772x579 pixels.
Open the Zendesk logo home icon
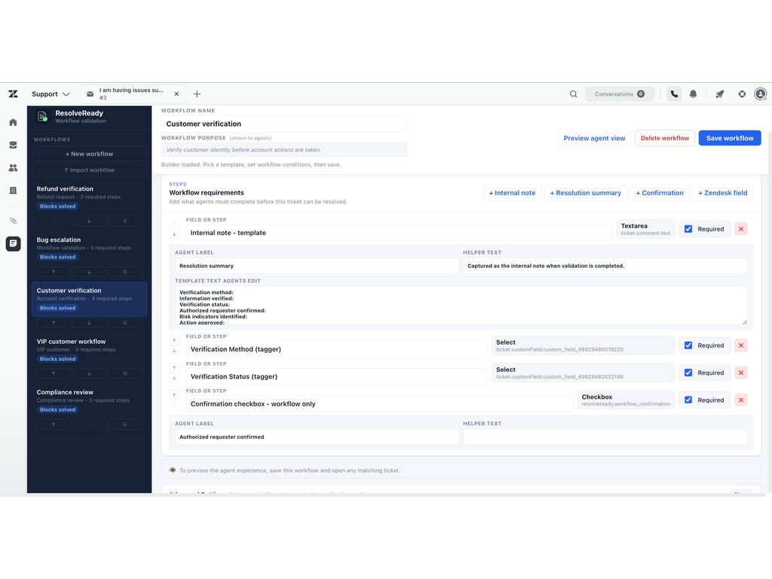tap(14, 94)
